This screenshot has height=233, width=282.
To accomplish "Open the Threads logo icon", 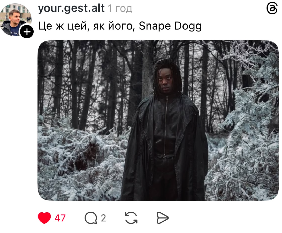I will (x=272, y=8).
